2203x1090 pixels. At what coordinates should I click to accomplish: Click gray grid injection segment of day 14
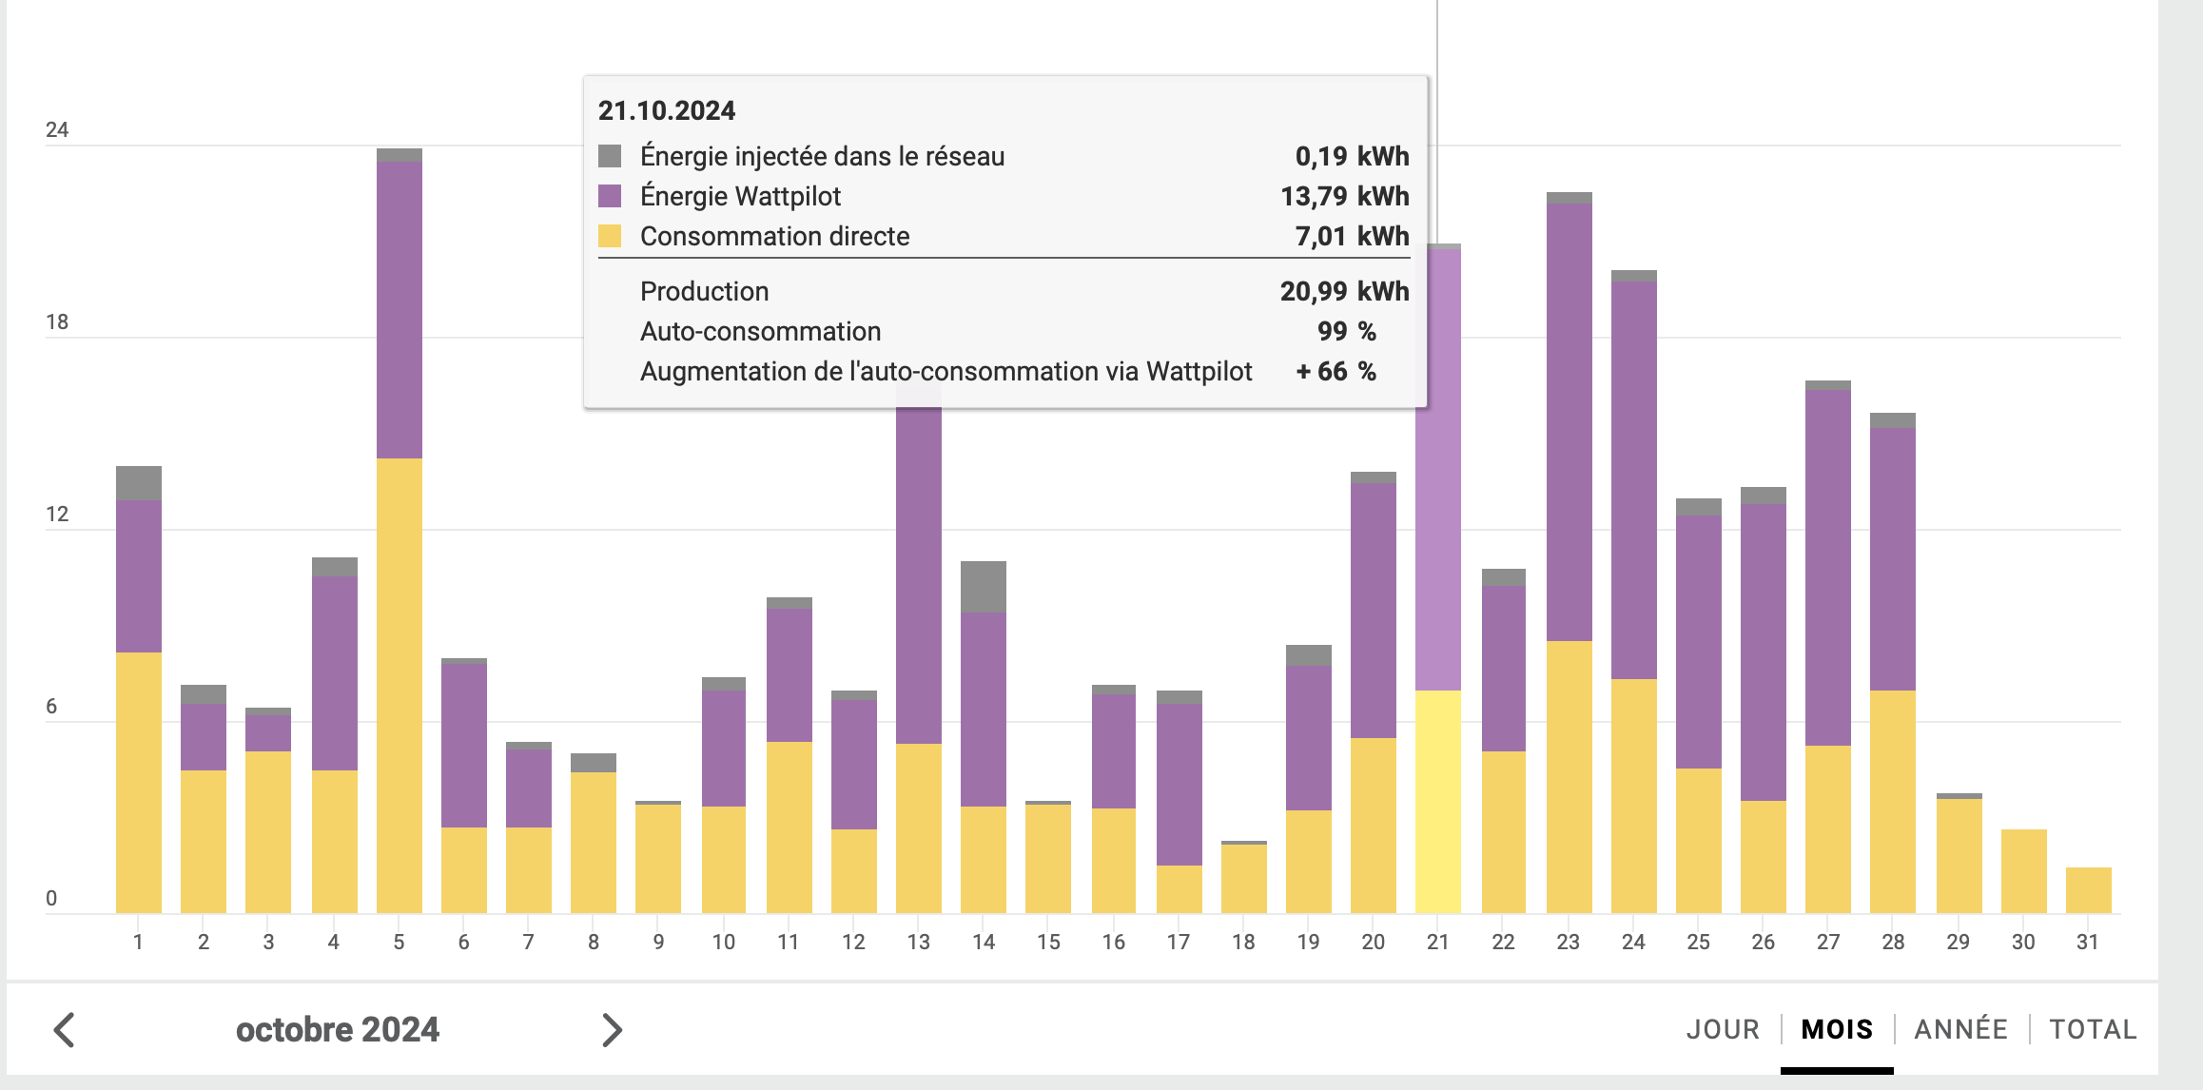(984, 587)
